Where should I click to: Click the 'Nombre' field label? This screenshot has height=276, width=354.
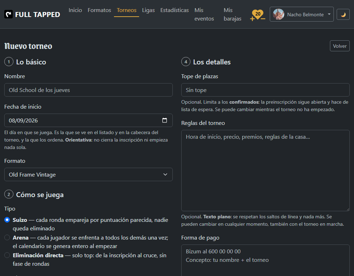[x=15, y=76]
